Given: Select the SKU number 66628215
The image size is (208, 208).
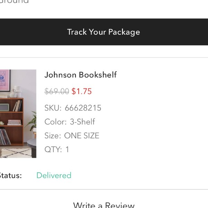Looking at the screenshot, I should (83, 108).
